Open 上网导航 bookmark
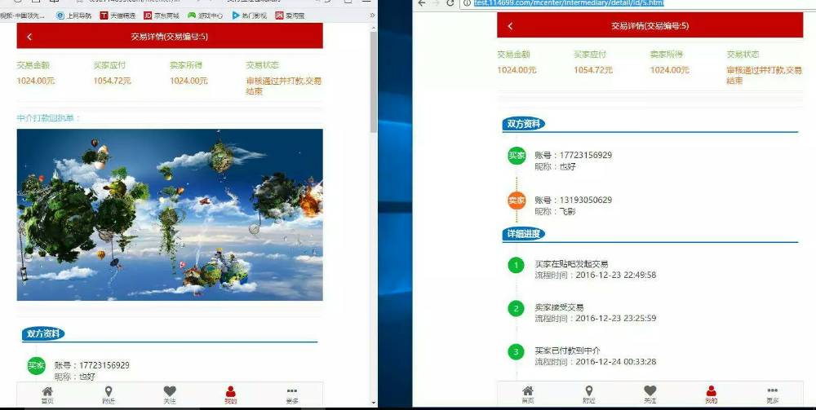Viewport: 816px width, 410px height. pos(74,15)
